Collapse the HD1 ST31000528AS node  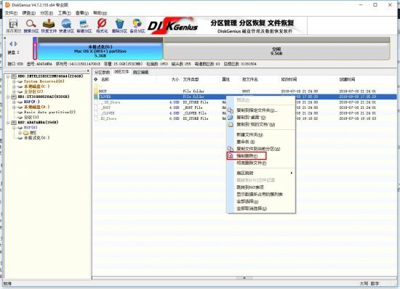(x=8, y=97)
